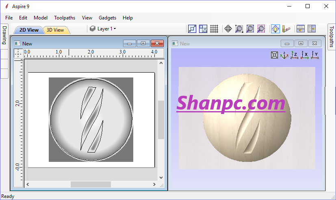
Task: Set 3D view to look along X axis
Action: tap(304, 55)
